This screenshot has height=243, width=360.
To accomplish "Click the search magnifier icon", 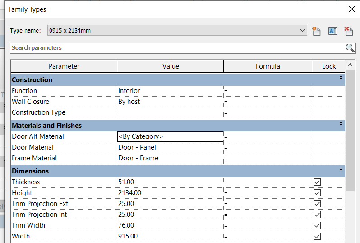I will click(x=350, y=48).
